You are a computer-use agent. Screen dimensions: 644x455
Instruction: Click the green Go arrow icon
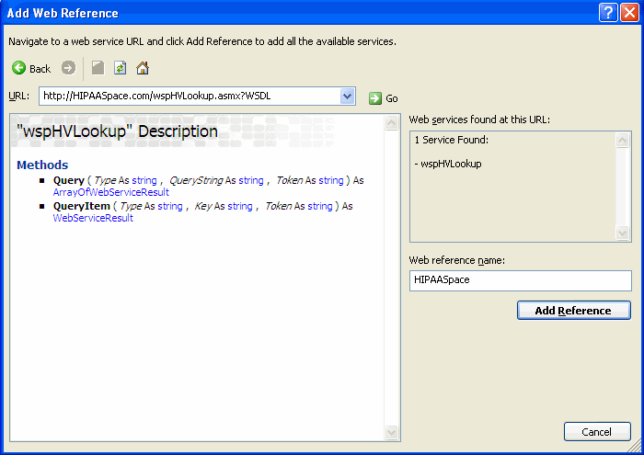point(375,98)
